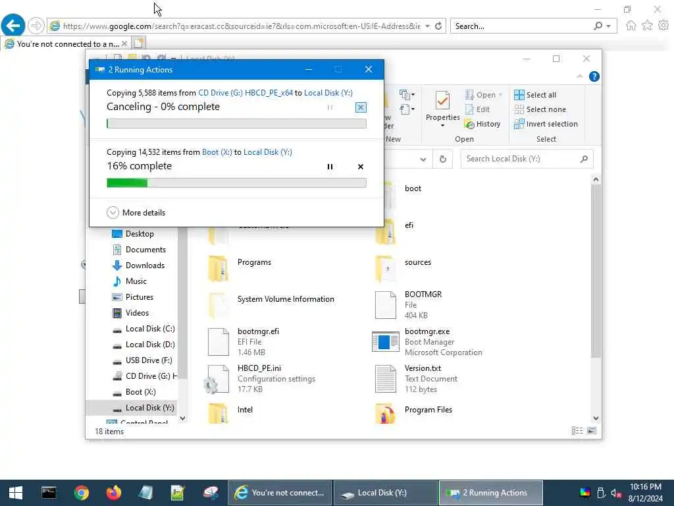Open CD Drive (G:) HBCD_PE_x64 source link
This screenshot has height=506, width=674.
point(246,93)
